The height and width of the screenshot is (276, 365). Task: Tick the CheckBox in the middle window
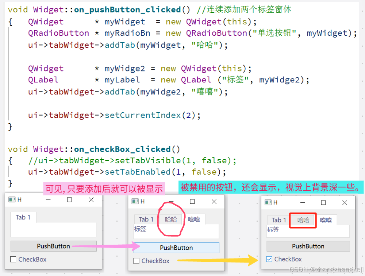pyautogui.click(x=136, y=261)
